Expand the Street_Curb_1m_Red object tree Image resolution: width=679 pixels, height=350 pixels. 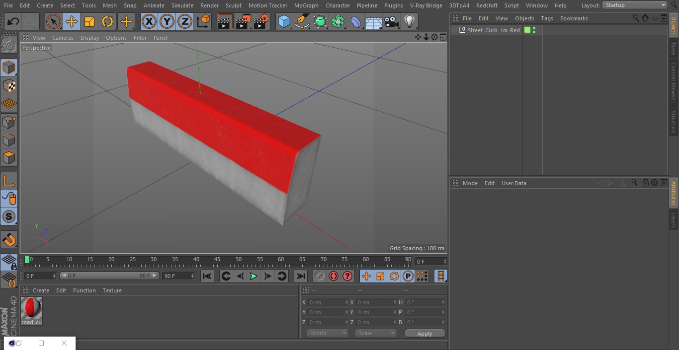click(454, 30)
